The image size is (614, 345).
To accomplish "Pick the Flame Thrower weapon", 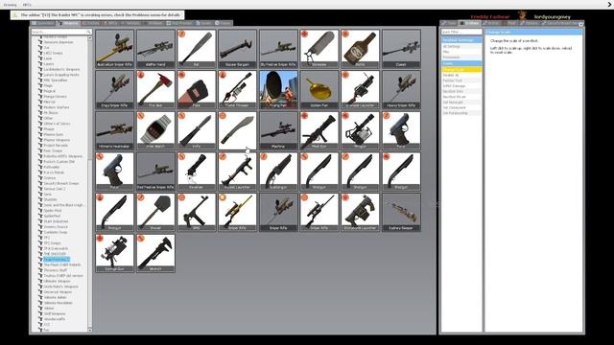I will [x=237, y=89].
